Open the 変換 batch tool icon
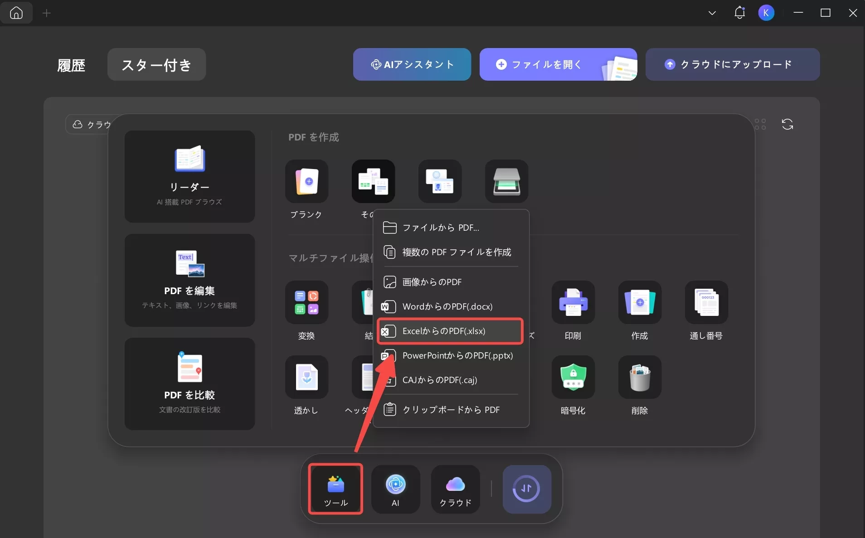This screenshot has height=538, width=865. point(306,302)
